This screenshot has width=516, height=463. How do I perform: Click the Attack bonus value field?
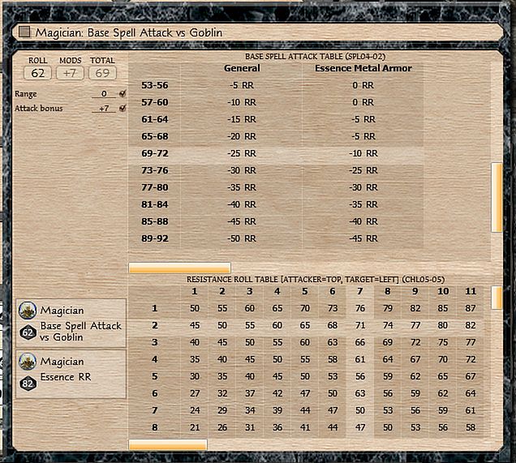tap(104, 108)
